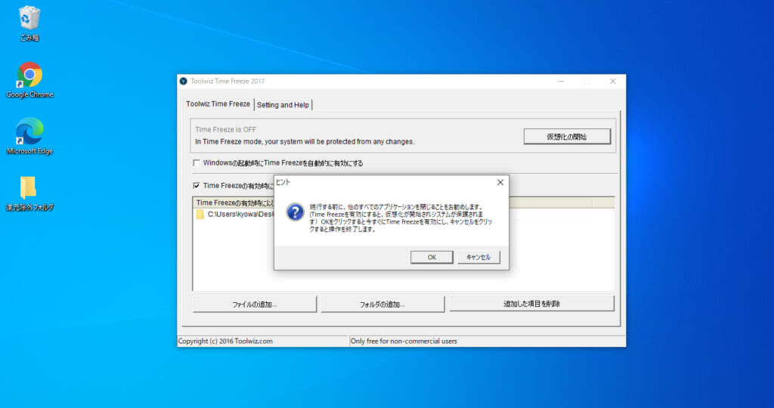This screenshot has width=774, height=408.
Task: Click Copyright (c) 2016 Toolwiz.com status text
Action: click(x=225, y=341)
